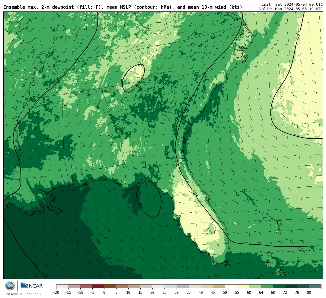The height and width of the screenshot is (298, 326).
Task: Pick the colorbar swatch between 35 and 40
Action: tap(195, 287)
